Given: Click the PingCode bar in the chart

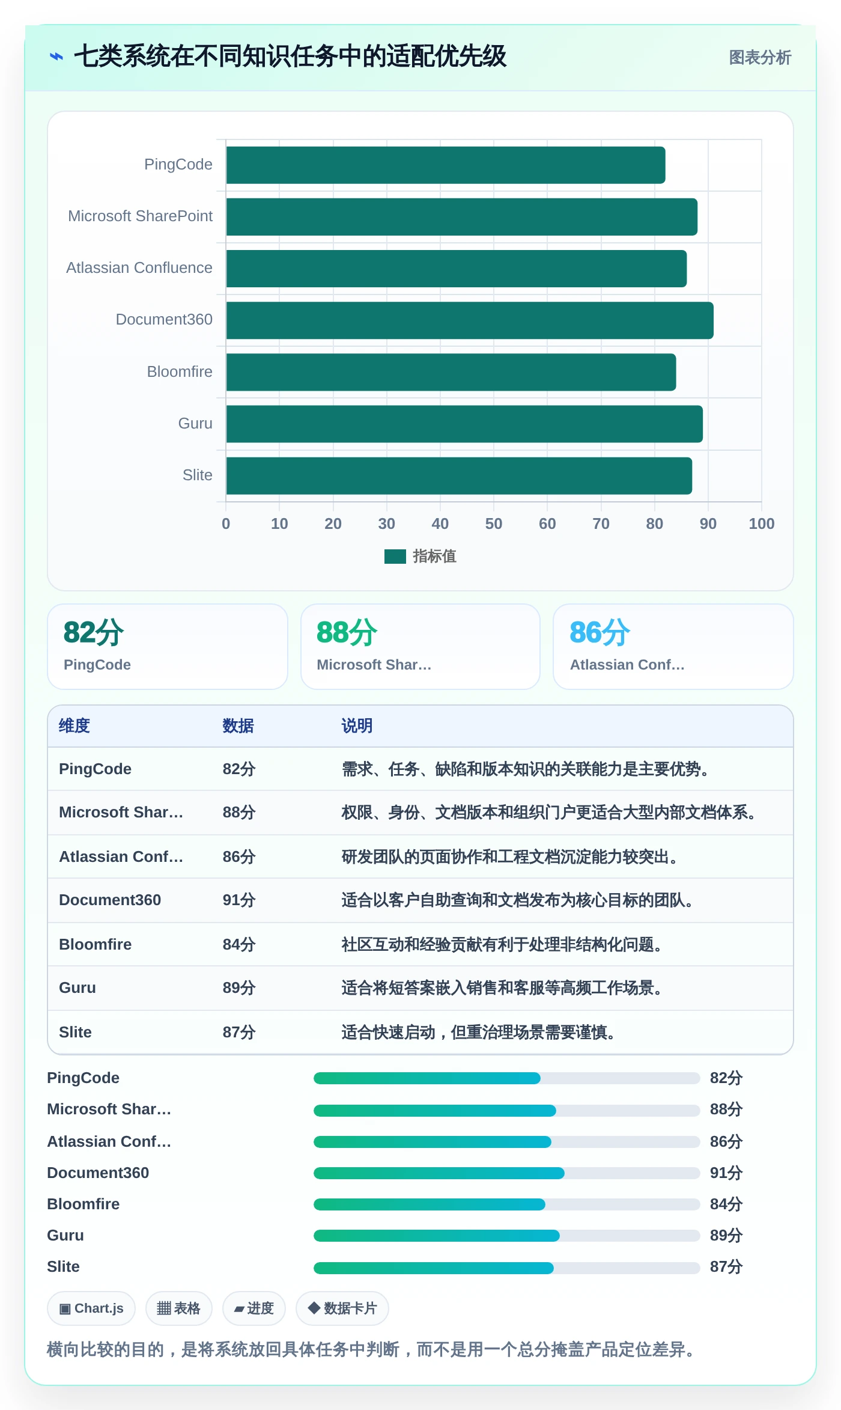Looking at the screenshot, I should click(x=446, y=165).
